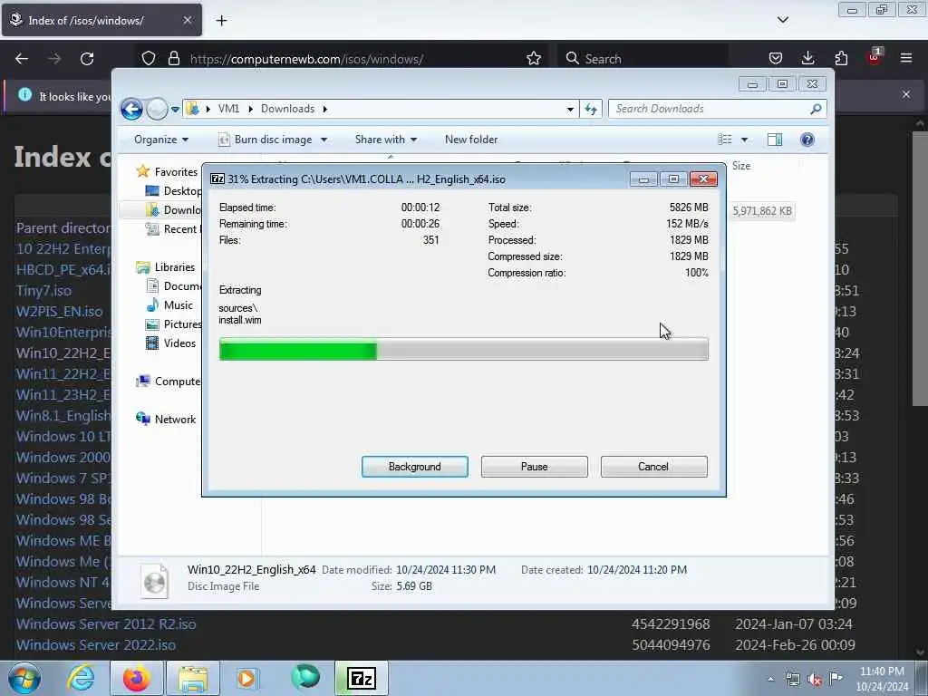
Task: Cancel the extraction
Action: point(653,467)
